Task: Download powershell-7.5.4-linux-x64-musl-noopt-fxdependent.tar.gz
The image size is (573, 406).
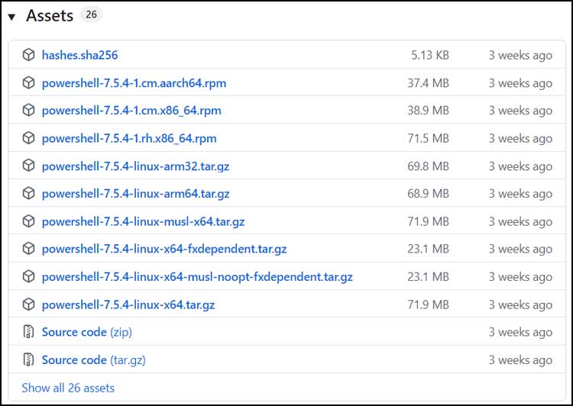Action: coord(197,277)
